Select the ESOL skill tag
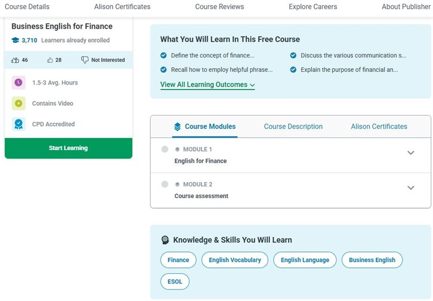The image size is (433, 301). click(x=175, y=282)
